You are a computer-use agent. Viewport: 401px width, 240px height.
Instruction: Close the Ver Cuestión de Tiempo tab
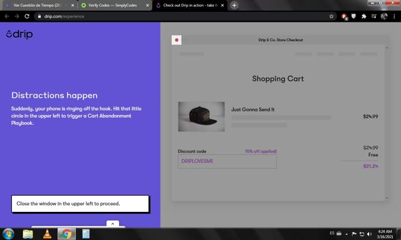73,6
